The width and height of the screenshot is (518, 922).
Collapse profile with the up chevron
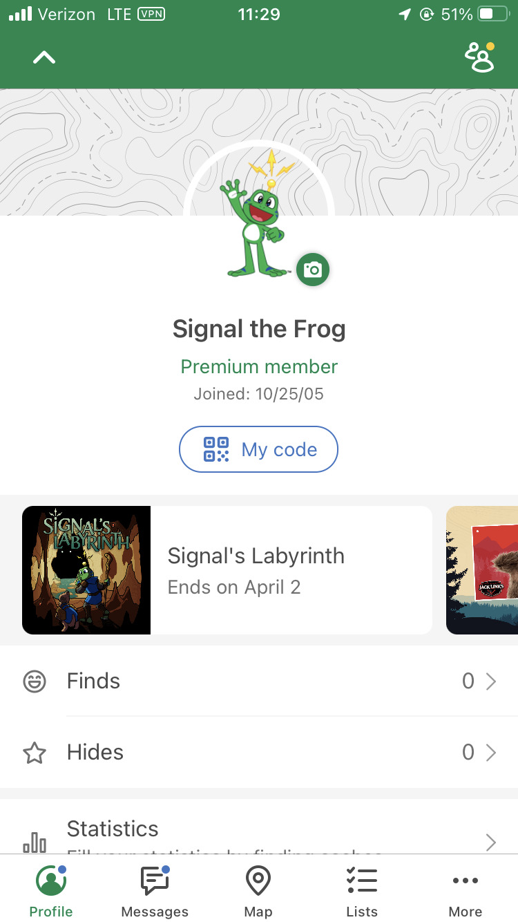tap(44, 58)
